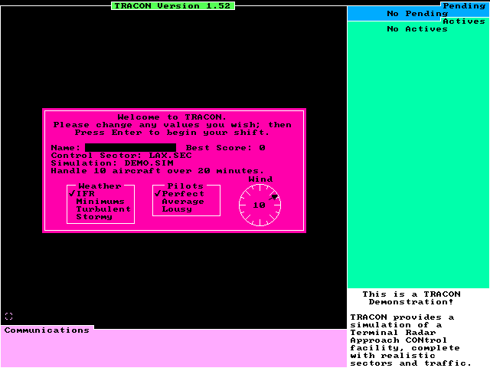Choose Lousy pilots setting
490x368 pixels.
177,209
